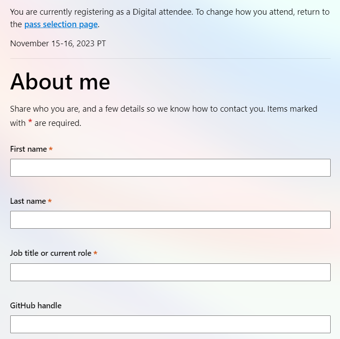Click into the Last name field
This screenshot has height=339, width=340.
click(x=170, y=220)
